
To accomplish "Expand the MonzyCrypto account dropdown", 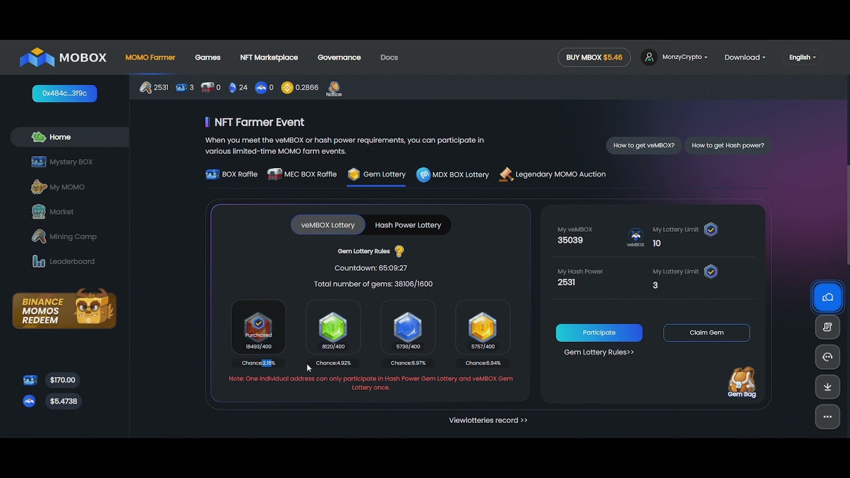I will pyautogui.click(x=685, y=57).
